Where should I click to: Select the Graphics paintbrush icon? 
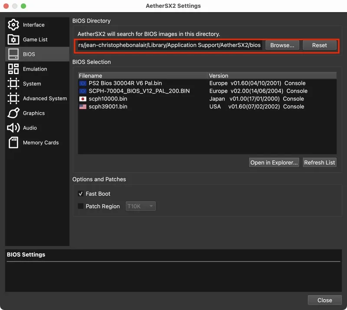pyautogui.click(x=13, y=113)
